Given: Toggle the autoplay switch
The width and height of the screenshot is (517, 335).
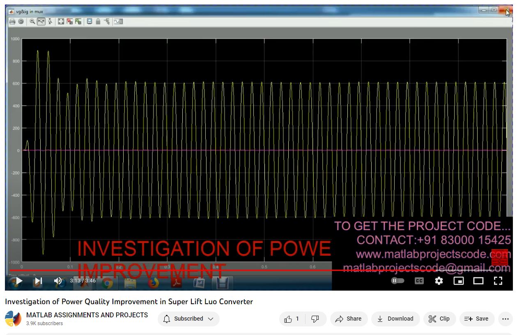Looking at the screenshot, I should (x=398, y=281).
